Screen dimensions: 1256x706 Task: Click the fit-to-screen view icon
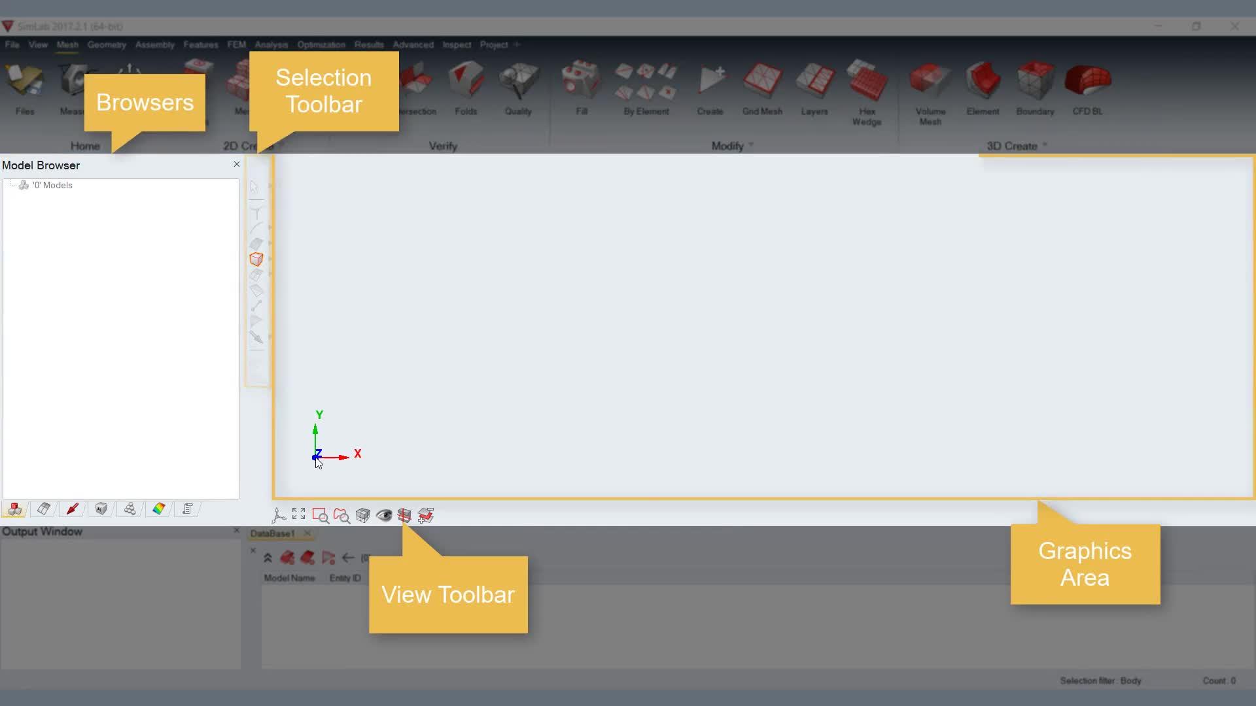298,514
